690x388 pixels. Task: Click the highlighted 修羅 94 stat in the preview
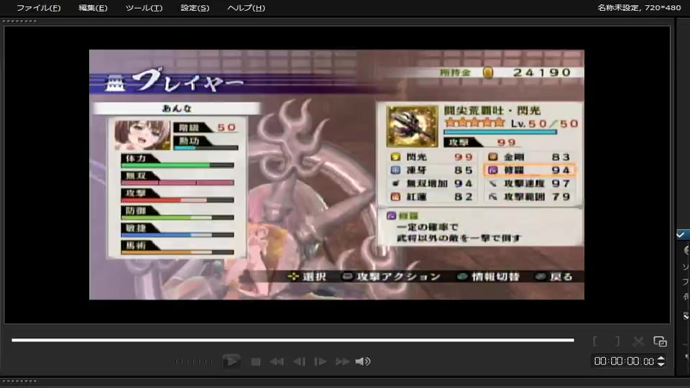tap(530, 170)
